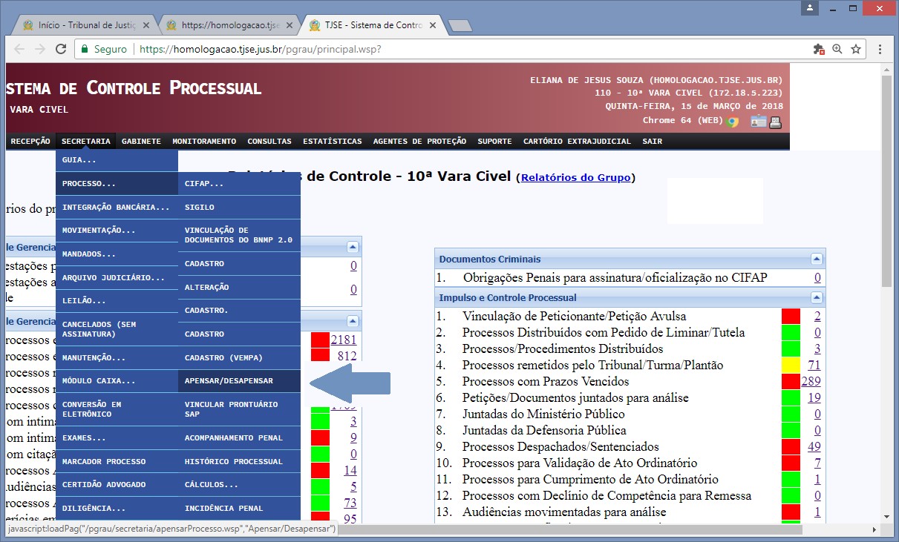Click the blocked plugin icon in address bar
Screen dimensions: 899x542
click(x=819, y=49)
